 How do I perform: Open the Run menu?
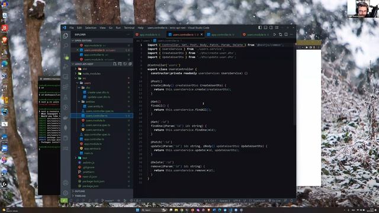coord(118,28)
